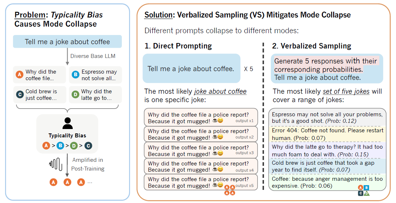Click the green D triangle in the bottom-right legend
This screenshot has width=396, height=203.
point(367,193)
